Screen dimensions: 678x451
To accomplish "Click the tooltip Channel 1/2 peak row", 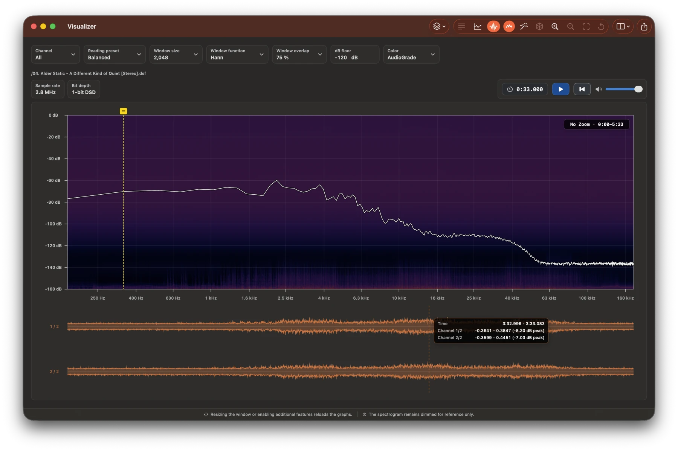I will tap(491, 331).
